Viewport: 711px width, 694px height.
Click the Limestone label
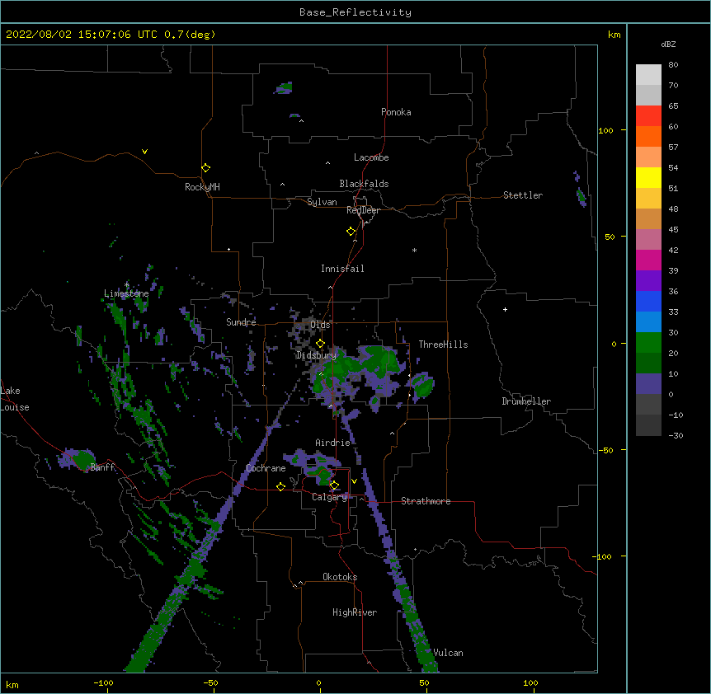pos(126,293)
